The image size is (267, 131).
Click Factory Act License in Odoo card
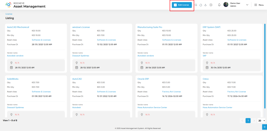click(x=237, y=92)
